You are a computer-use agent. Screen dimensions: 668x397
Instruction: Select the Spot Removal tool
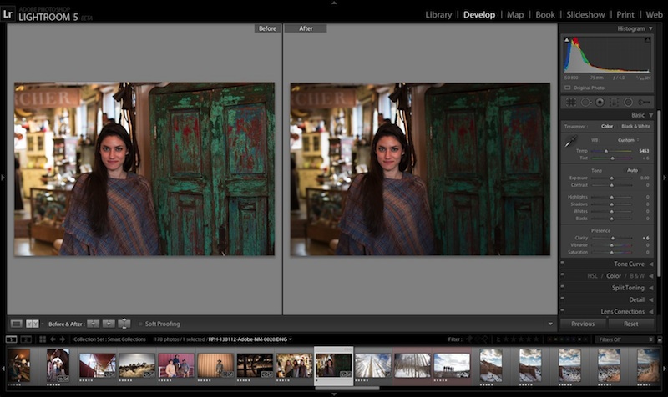coord(585,102)
